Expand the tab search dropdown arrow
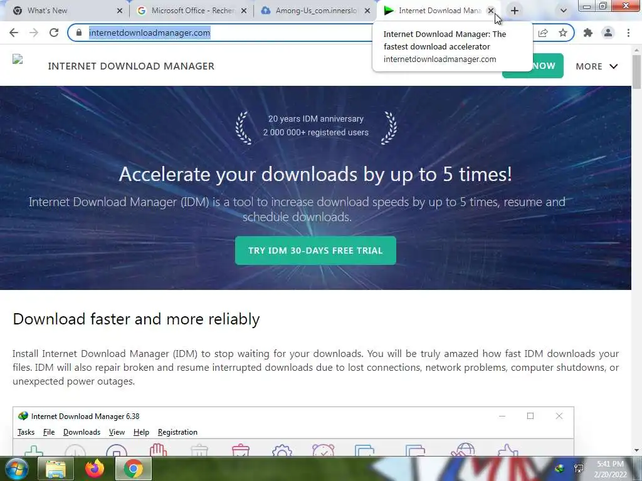The height and width of the screenshot is (481, 642). click(x=564, y=11)
